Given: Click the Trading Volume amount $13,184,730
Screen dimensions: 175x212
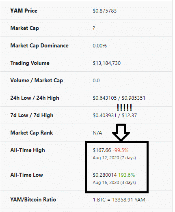Looking at the screenshot, I should click(107, 63).
